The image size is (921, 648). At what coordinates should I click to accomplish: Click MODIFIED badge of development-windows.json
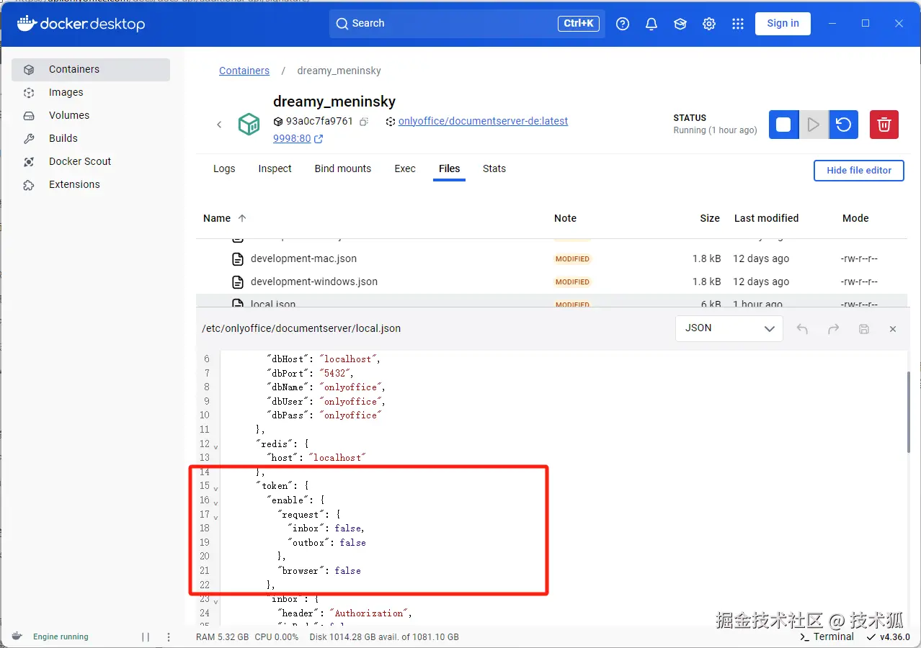point(573,282)
